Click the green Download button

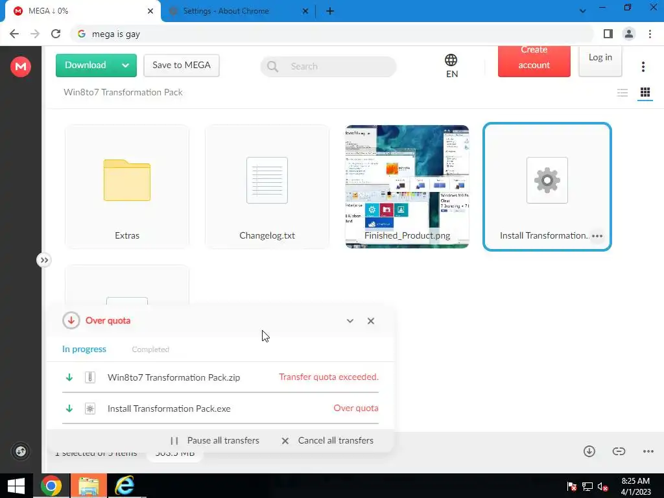click(x=86, y=65)
